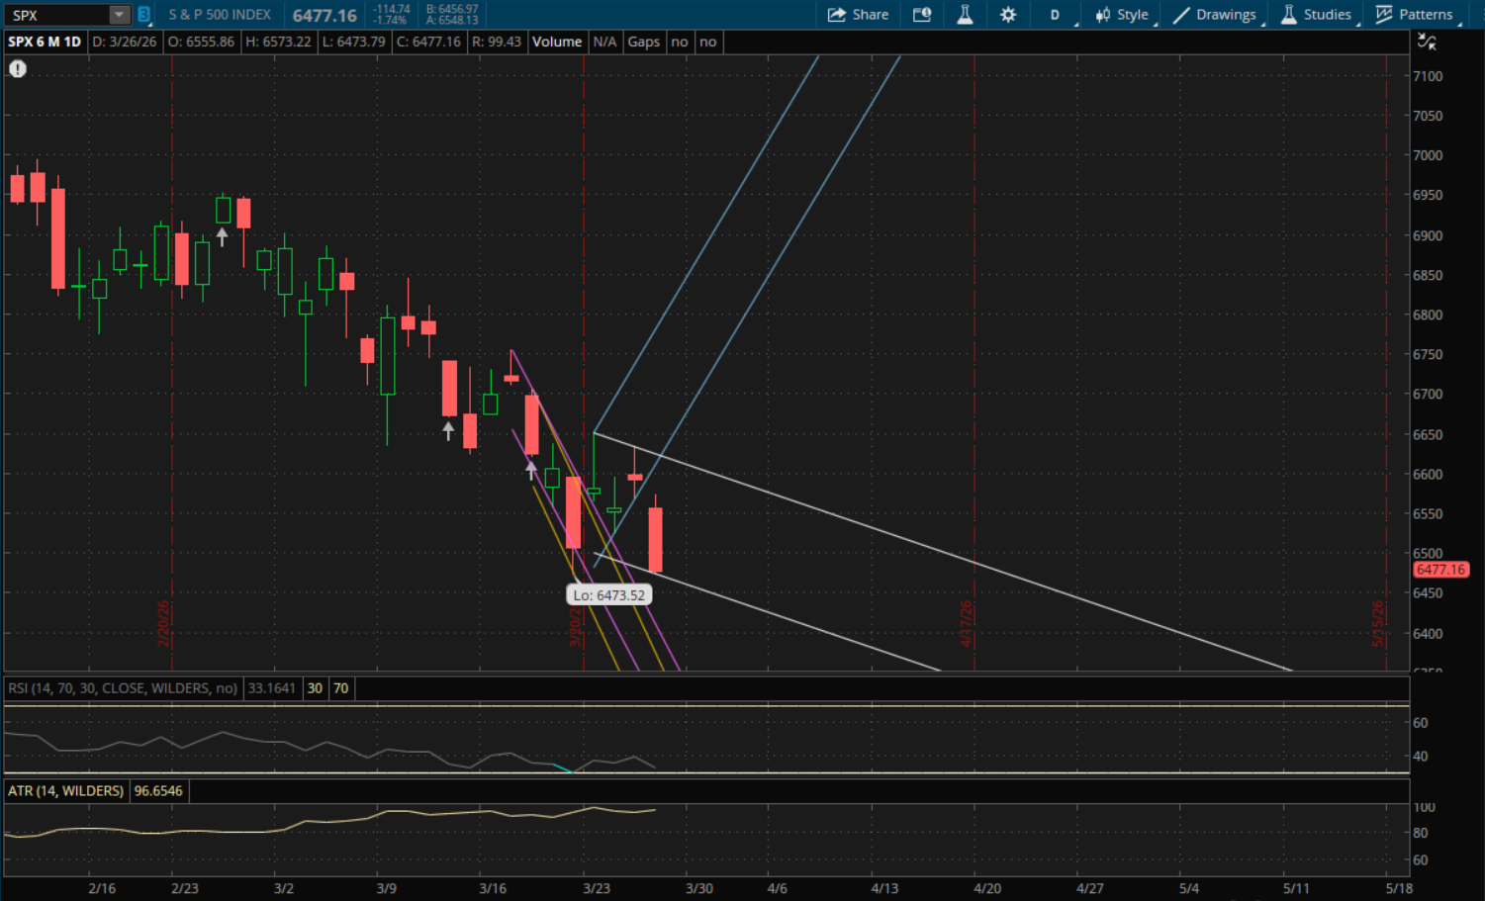Click the ATR (14, WILDERS) study label
This screenshot has width=1485, height=901.
[66, 791]
